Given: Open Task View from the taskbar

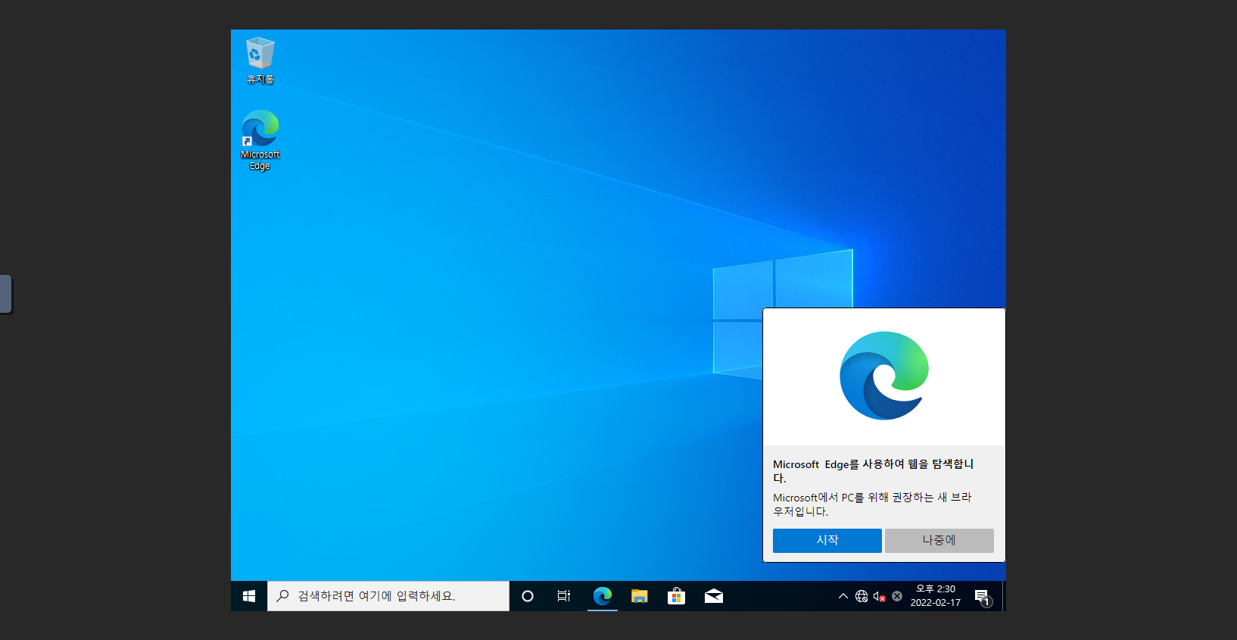Looking at the screenshot, I should [x=564, y=596].
